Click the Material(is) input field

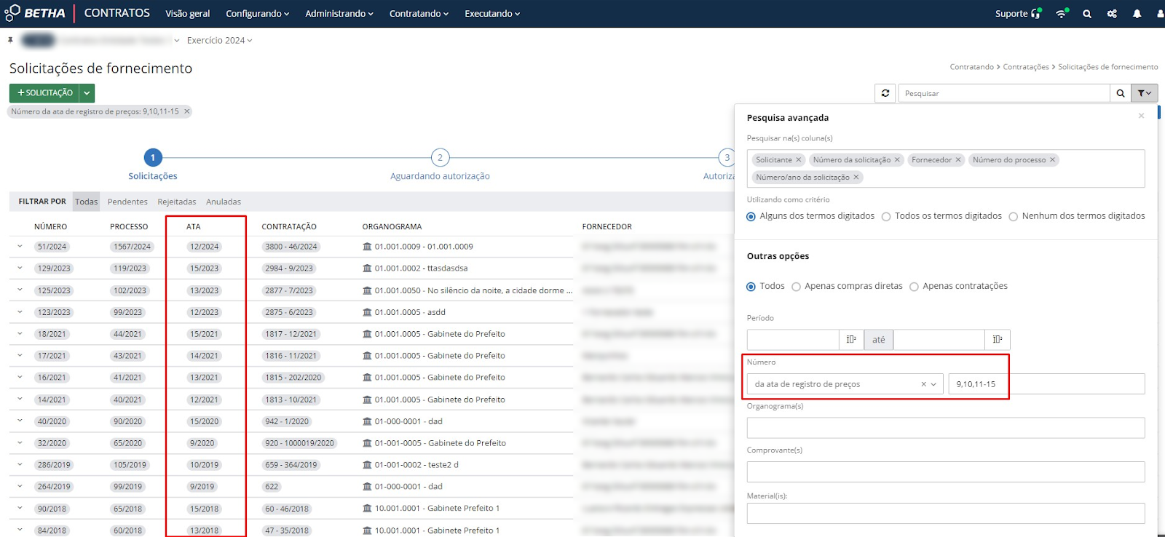coord(946,514)
